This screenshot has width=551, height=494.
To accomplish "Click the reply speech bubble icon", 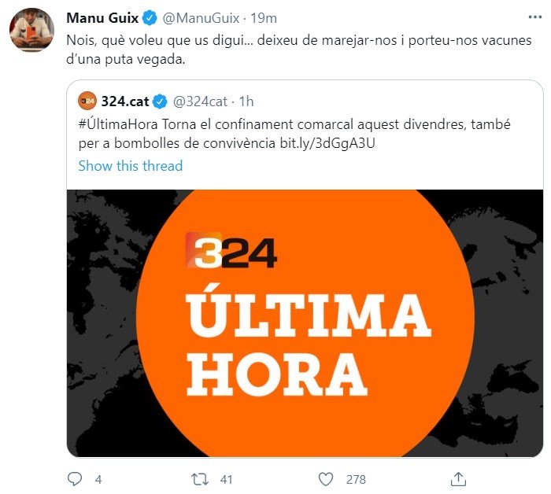I will [75, 479].
